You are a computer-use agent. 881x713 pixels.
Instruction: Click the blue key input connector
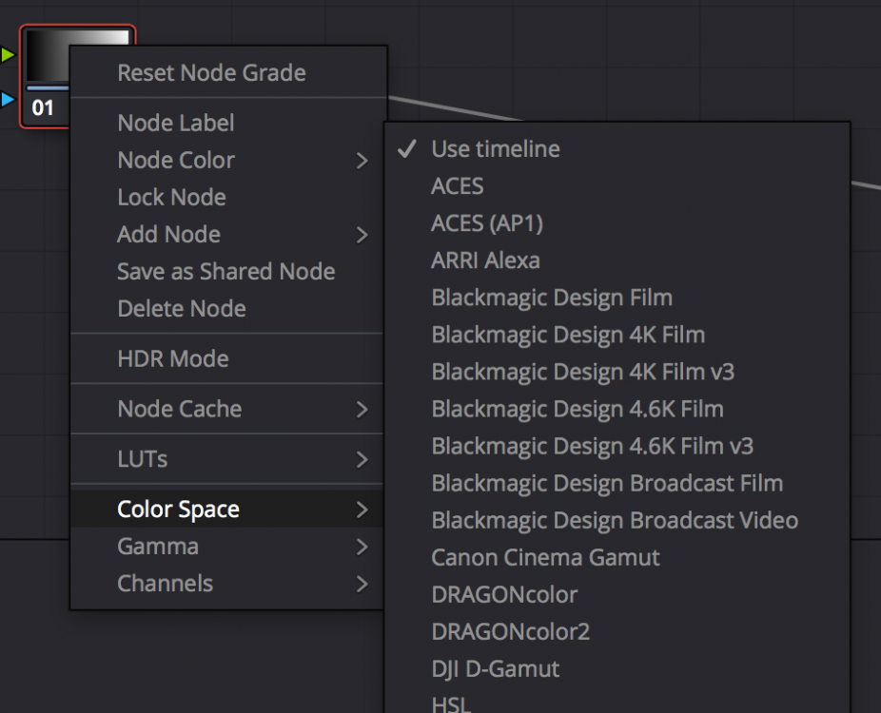coord(8,98)
